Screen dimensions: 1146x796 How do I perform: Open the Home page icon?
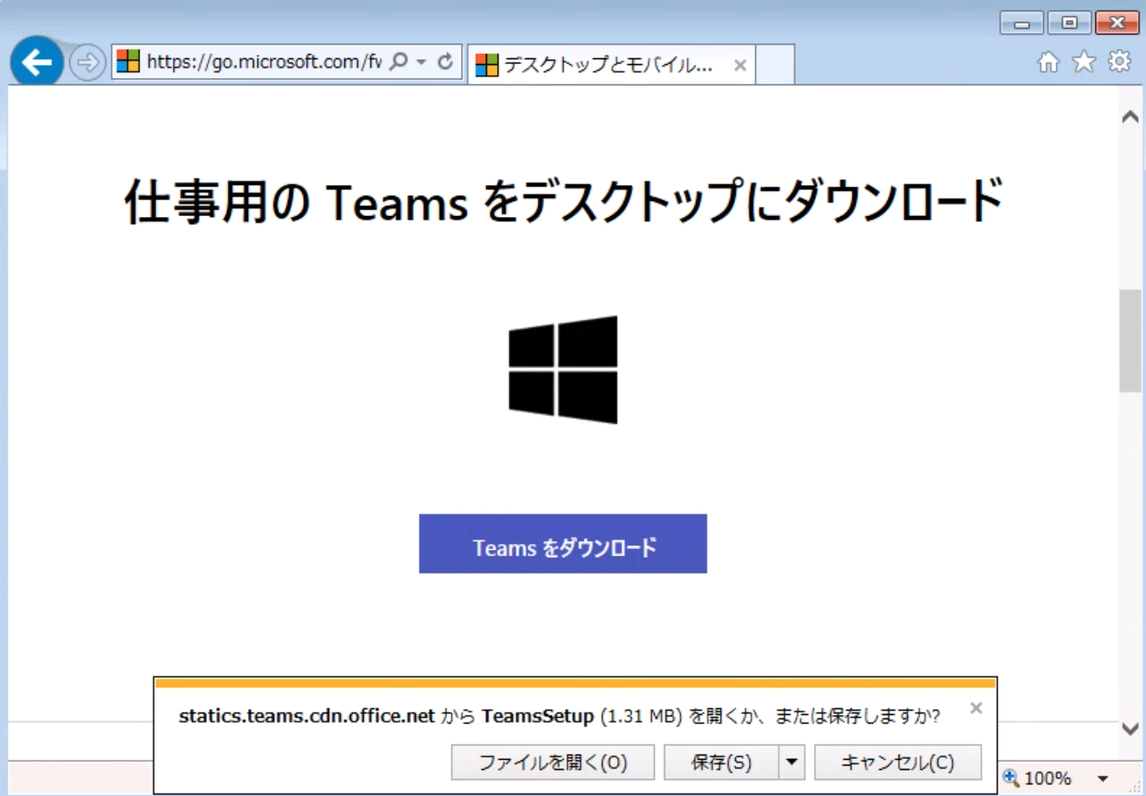1048,62
